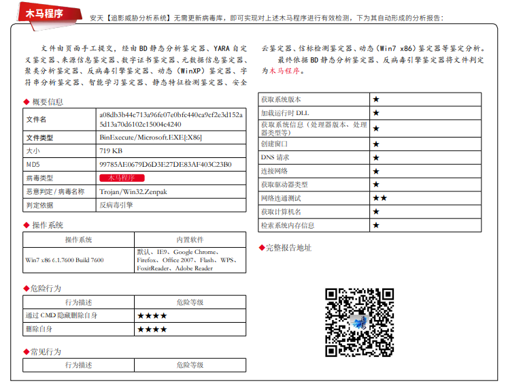Click the four-star rating for 通过 CMD 隐藏删除自身
Image resolution: width=506 pixels, height=382 pixels.
pos(152,315)
